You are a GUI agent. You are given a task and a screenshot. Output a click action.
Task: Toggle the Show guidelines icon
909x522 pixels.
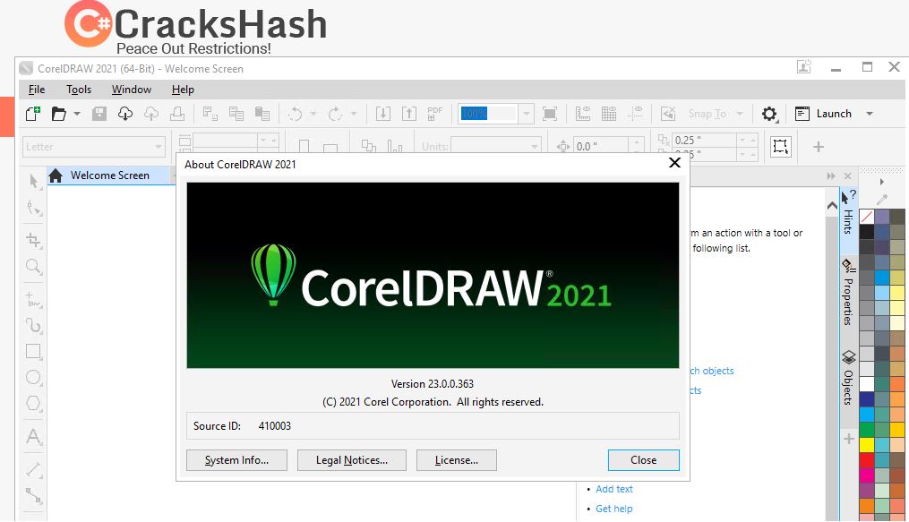pos(635,114)
